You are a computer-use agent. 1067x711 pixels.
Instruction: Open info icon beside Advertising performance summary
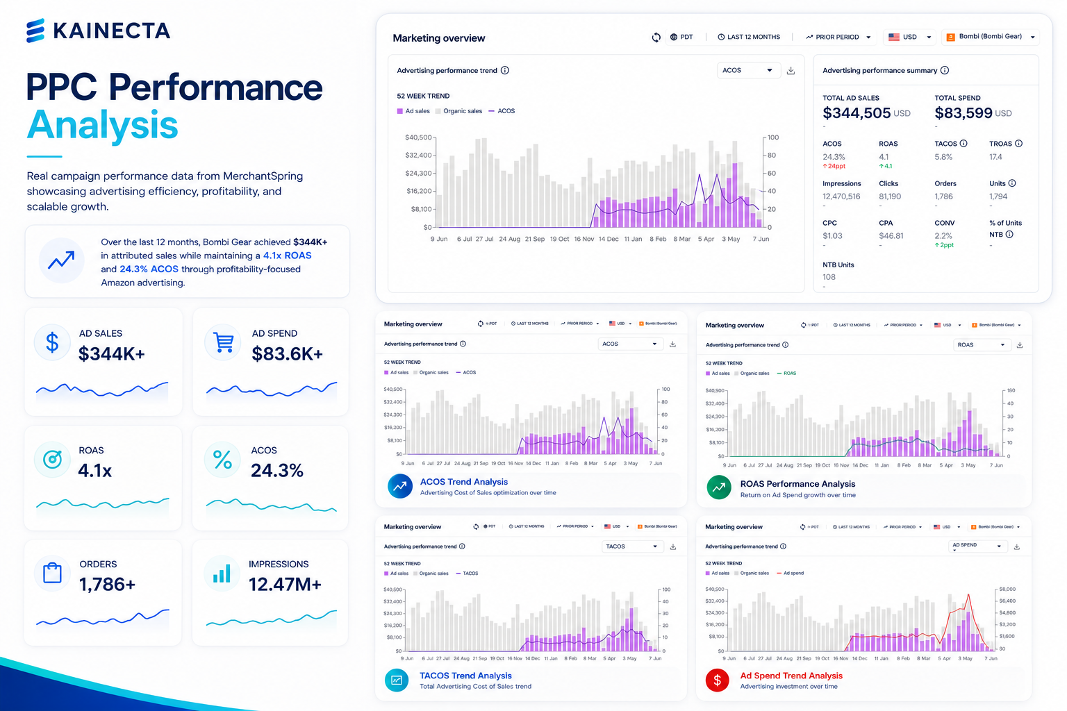(945, 70)
